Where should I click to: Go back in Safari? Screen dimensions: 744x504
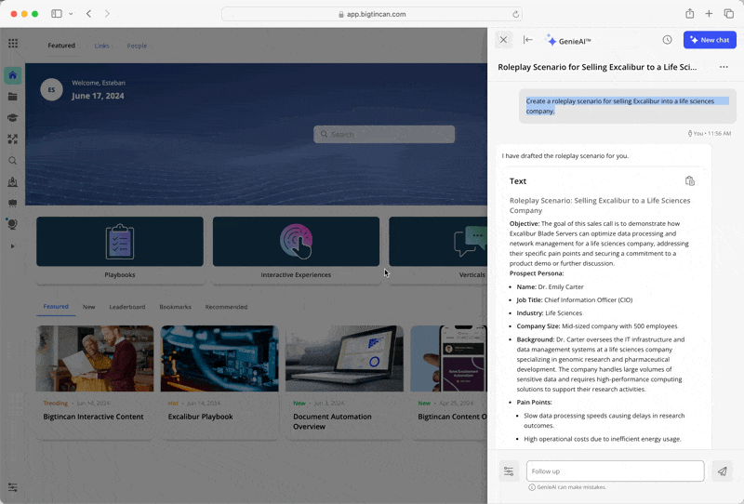click(x=88, y=14)
